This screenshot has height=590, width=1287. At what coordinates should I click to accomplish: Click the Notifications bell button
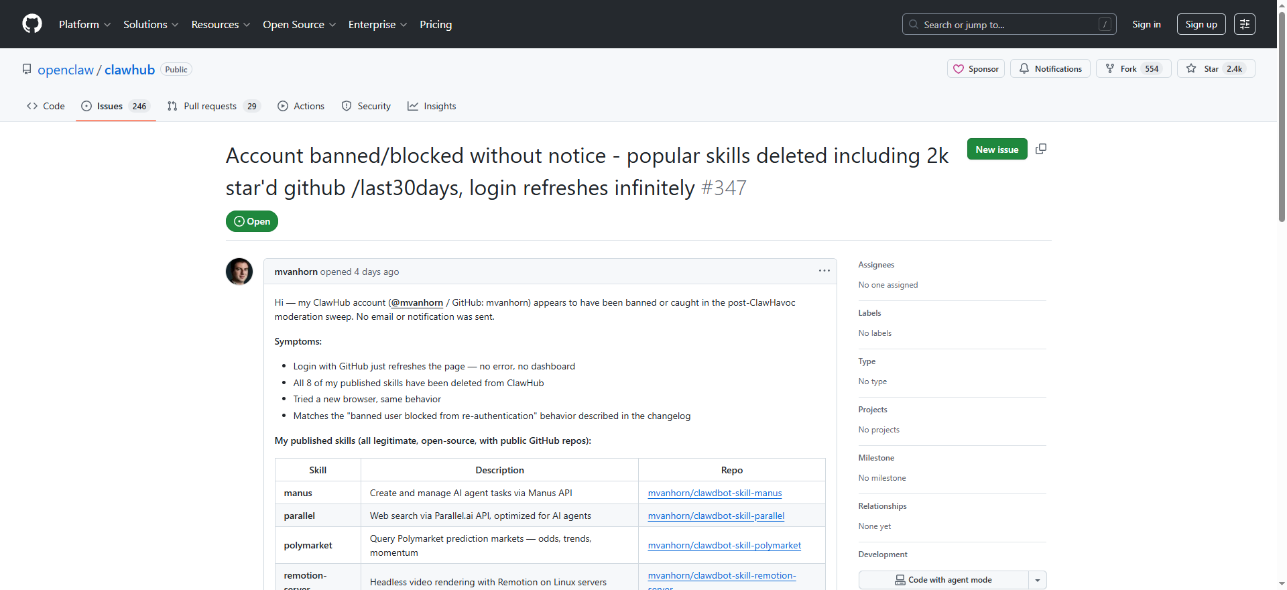coord(1050,68)
